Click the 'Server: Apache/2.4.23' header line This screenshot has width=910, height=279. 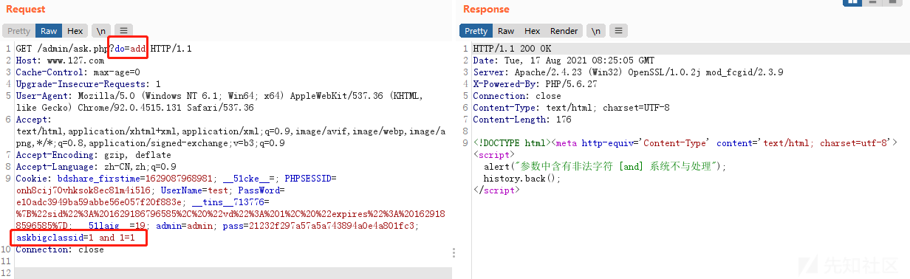coord(628,72)
